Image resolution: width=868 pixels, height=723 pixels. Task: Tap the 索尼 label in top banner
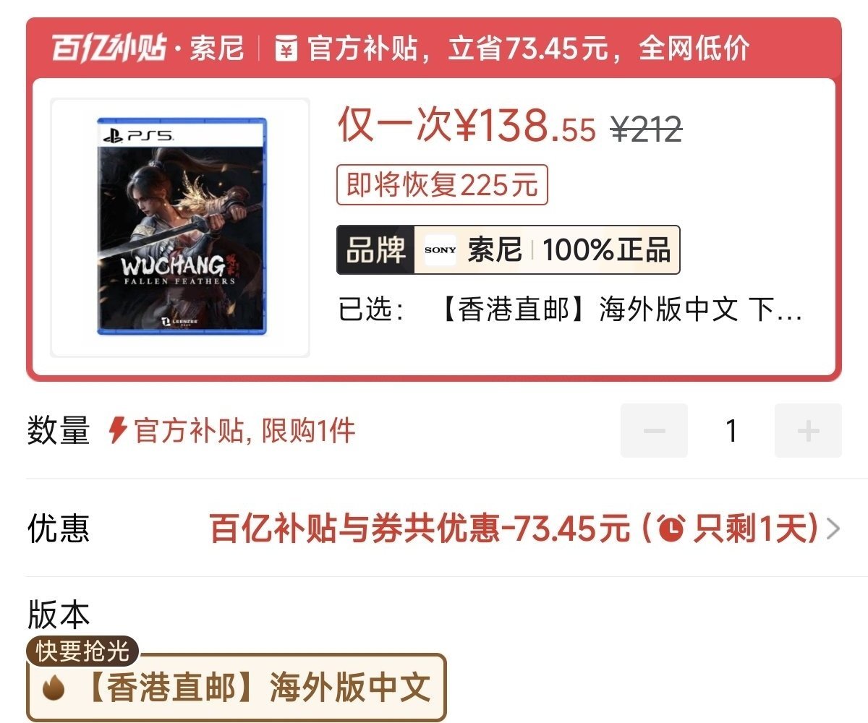pyautogui.click(x=216, y=49)
